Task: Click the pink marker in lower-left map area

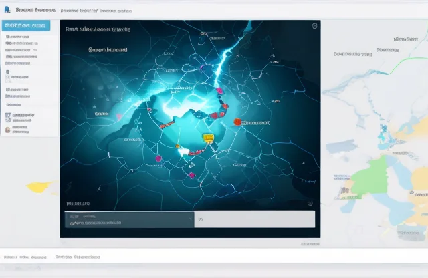Action: click(158, 158)
